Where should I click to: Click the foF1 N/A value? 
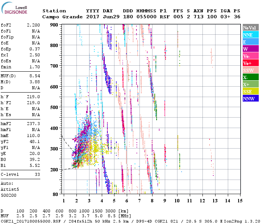[36, 31]
